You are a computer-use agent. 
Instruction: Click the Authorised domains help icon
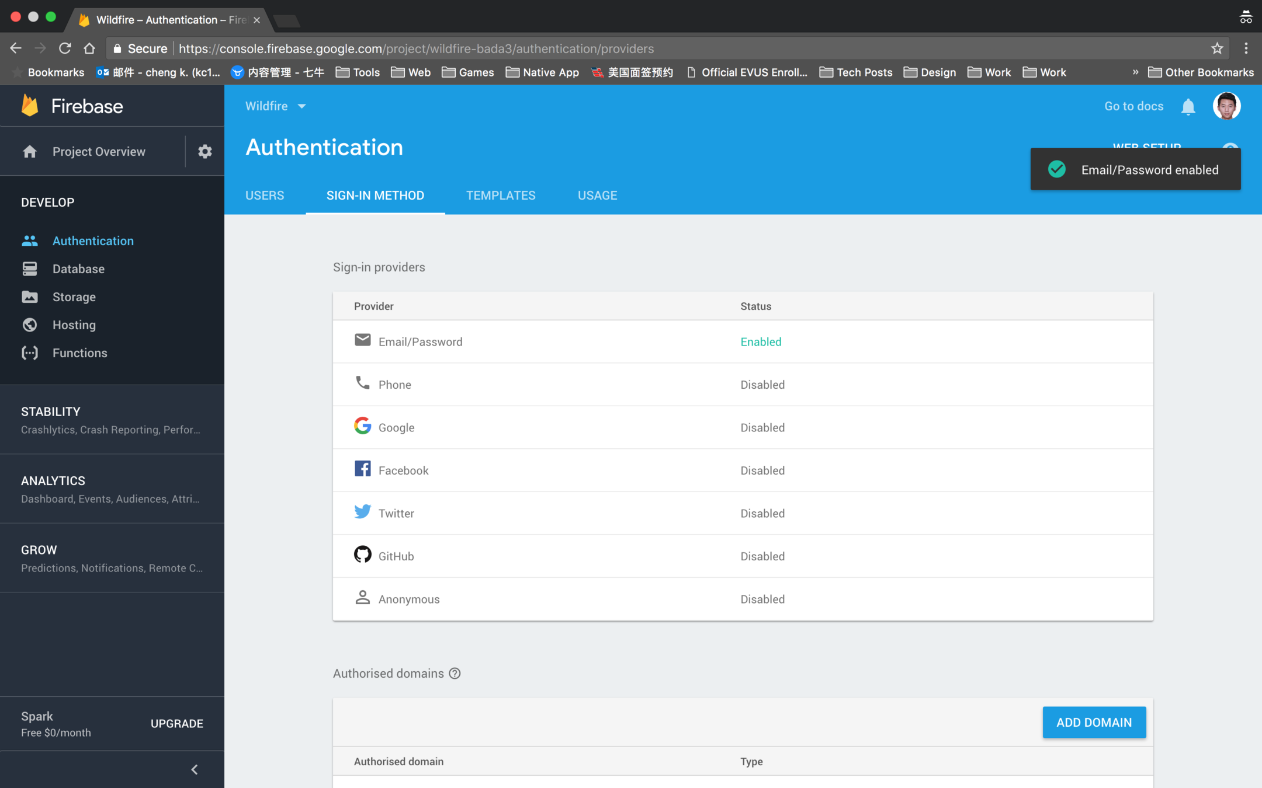[x=455, y=674]
